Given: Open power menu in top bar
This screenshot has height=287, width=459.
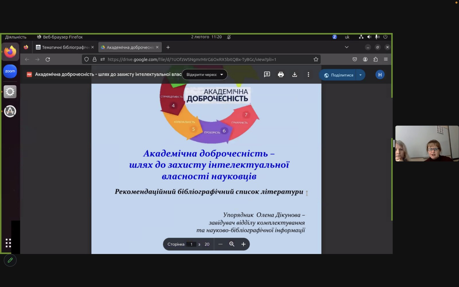Looking at the screenshot, I should (x=385, y=37).
